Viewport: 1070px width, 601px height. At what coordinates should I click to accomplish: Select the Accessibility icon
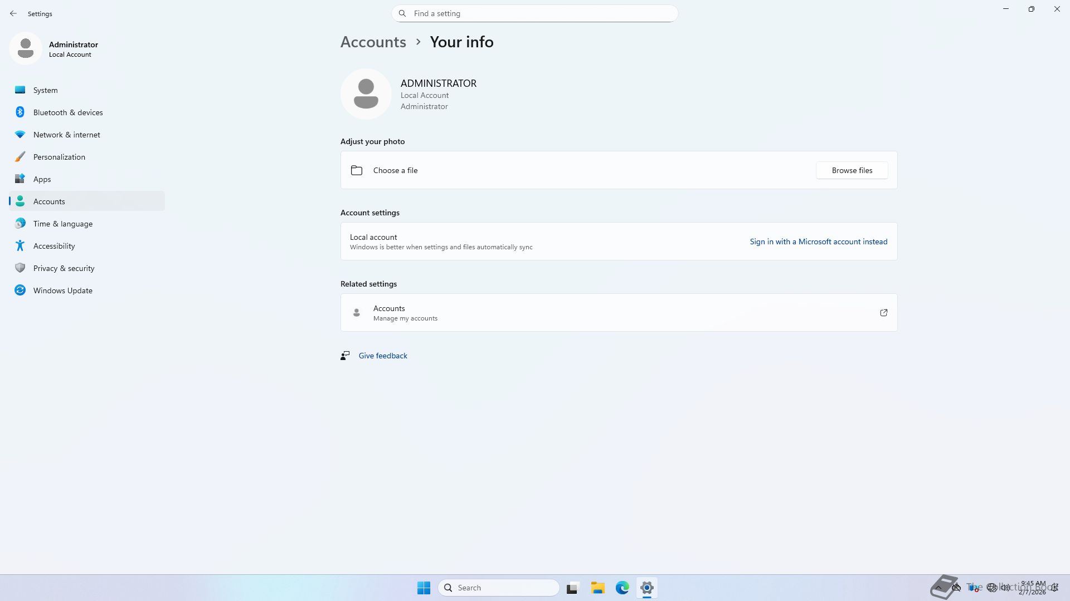tap(20, 246)
